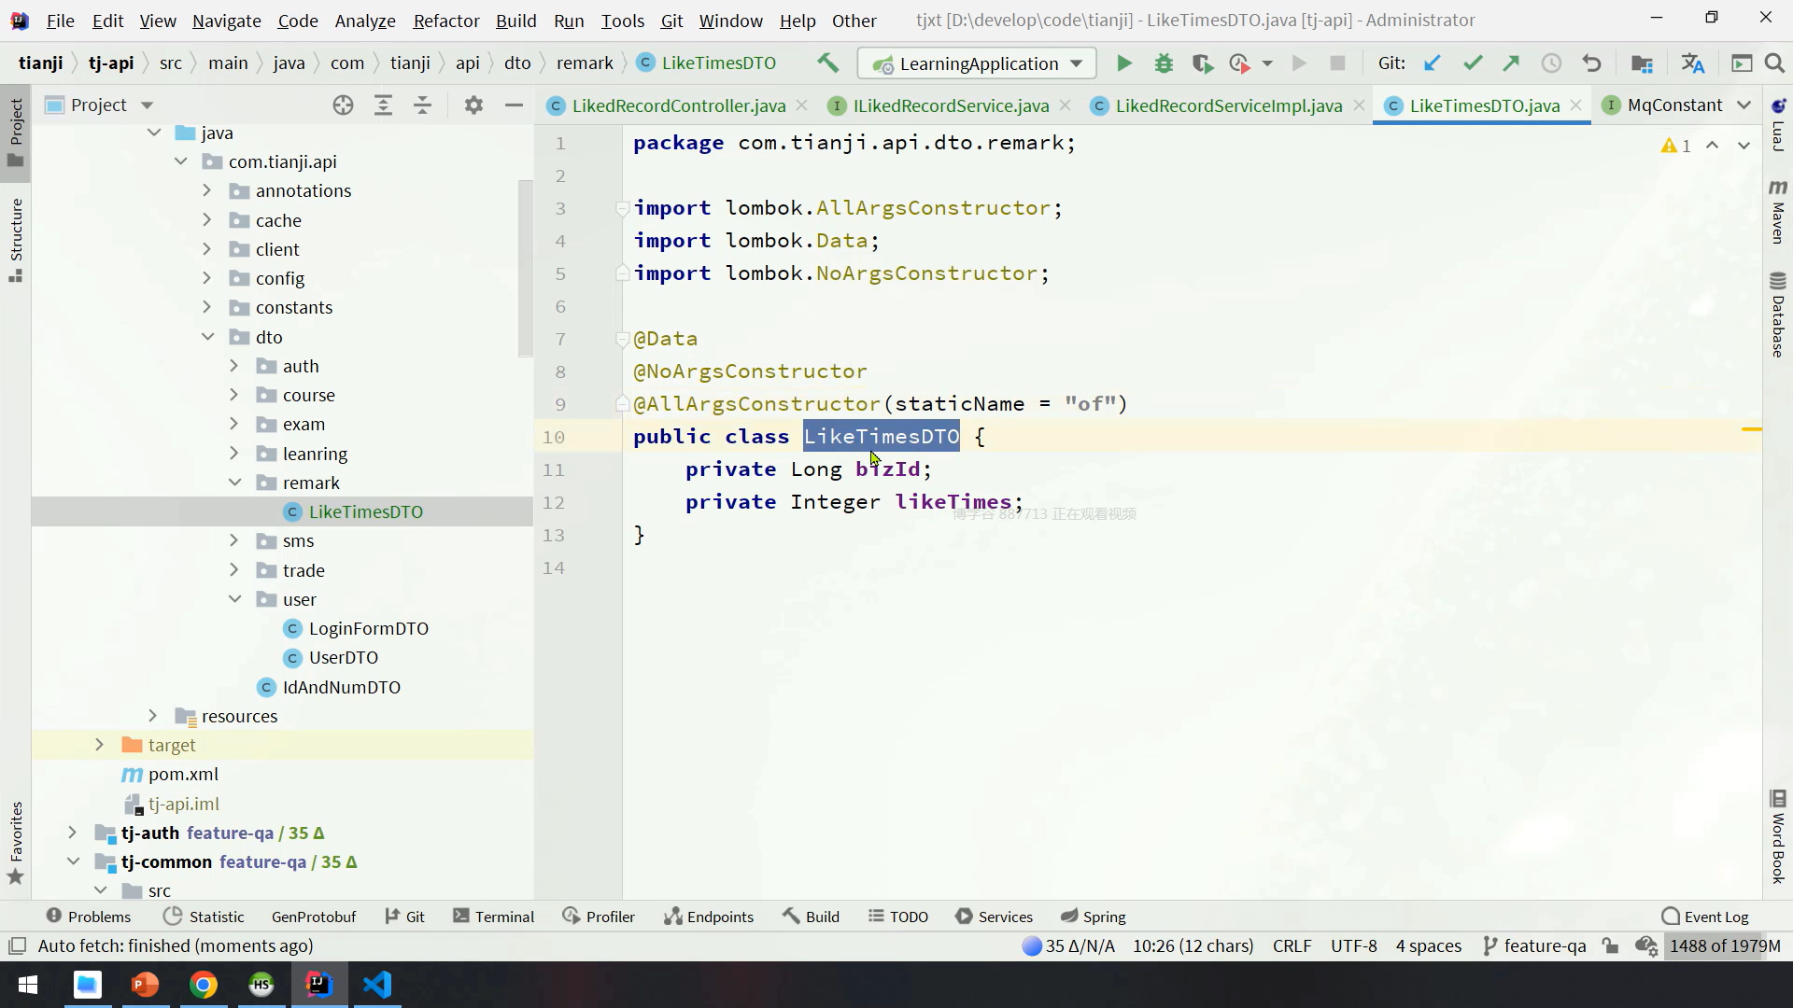Click the feature-qa branch widget
Viewport: 1793px width, 1008px height.
point(1534,945)
